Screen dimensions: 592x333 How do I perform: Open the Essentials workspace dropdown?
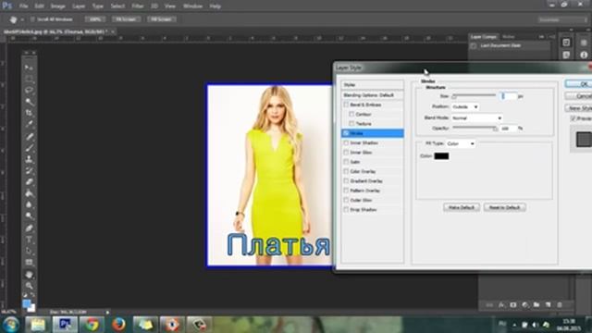click(x=562, y=19)
